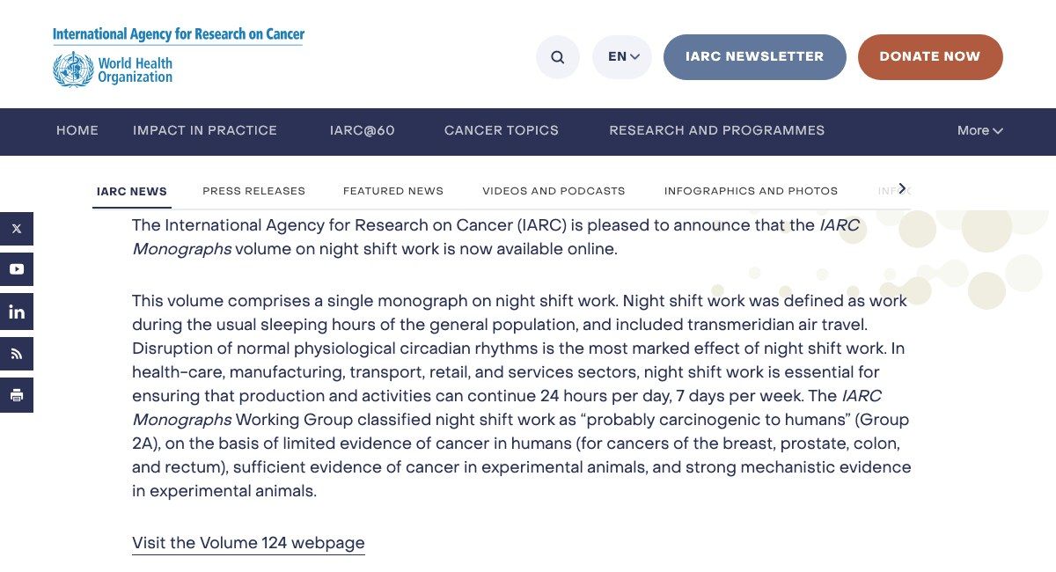Image resolution: width=1056 pixels, height=572 pixels.
Task: Open the EN language dropdown
Action: [x=622, y=57]
